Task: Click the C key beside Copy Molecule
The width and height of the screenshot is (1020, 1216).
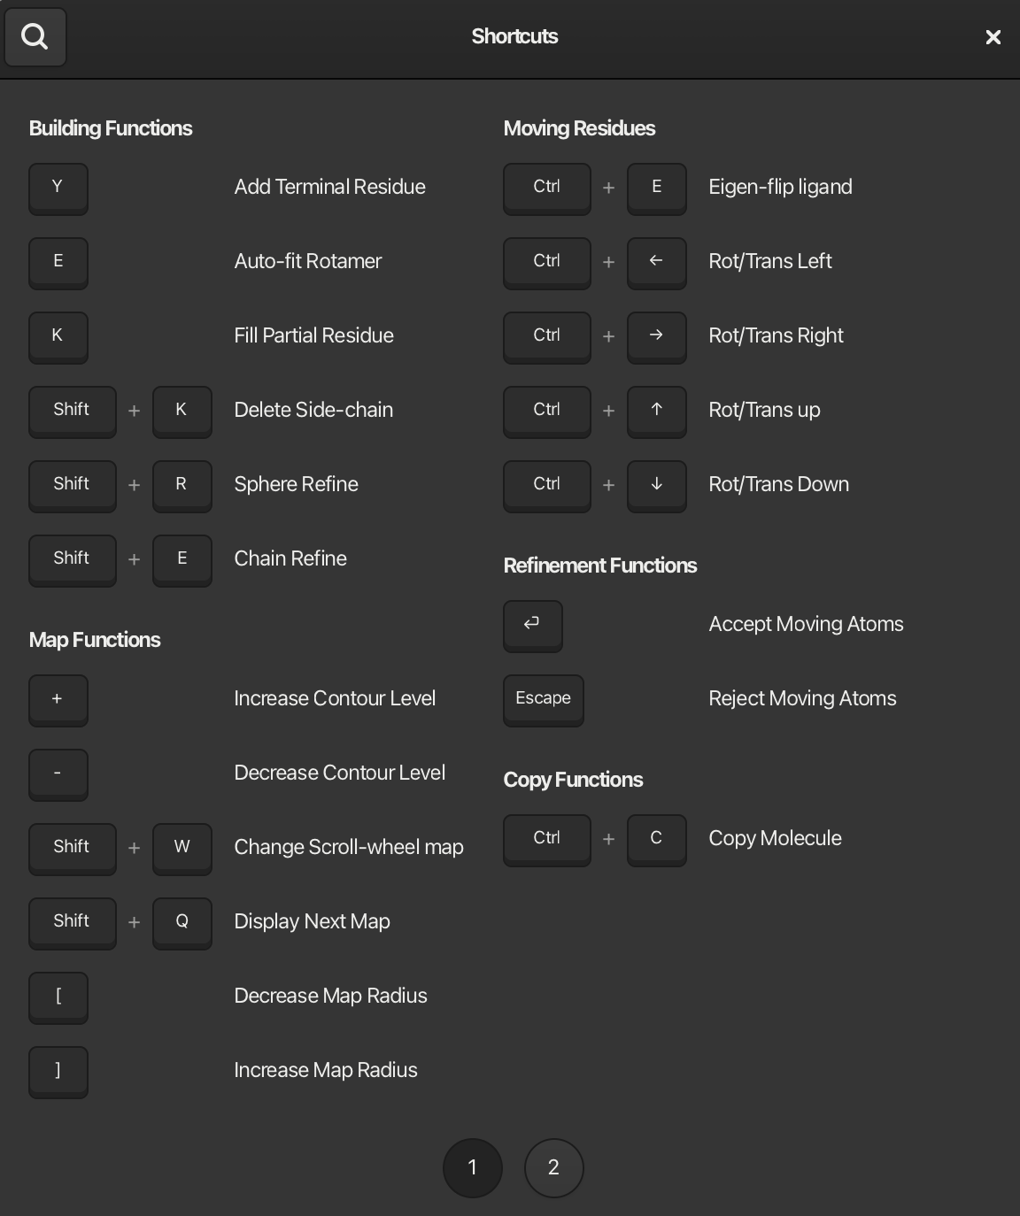Action: 656,839
